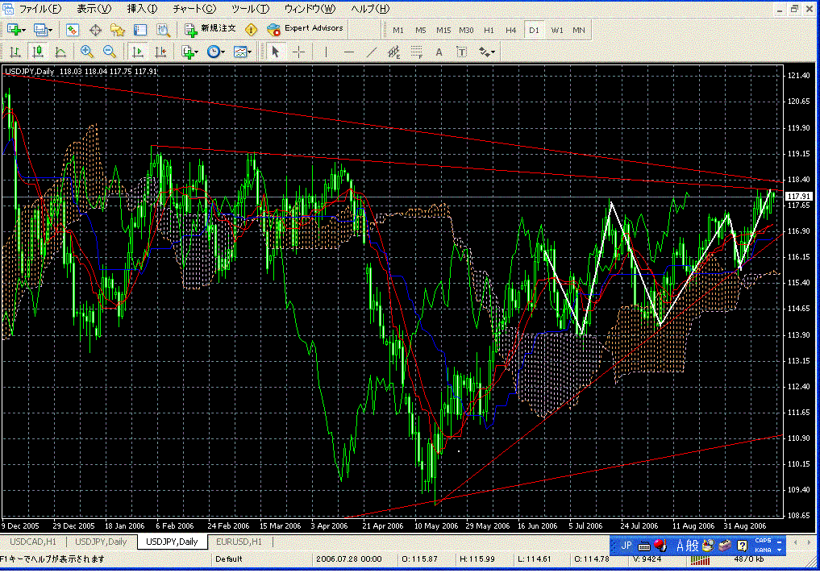The width and height of the screenshot is (820, 573).
Task: Open a new chart window icon
Action: point(15,30)
